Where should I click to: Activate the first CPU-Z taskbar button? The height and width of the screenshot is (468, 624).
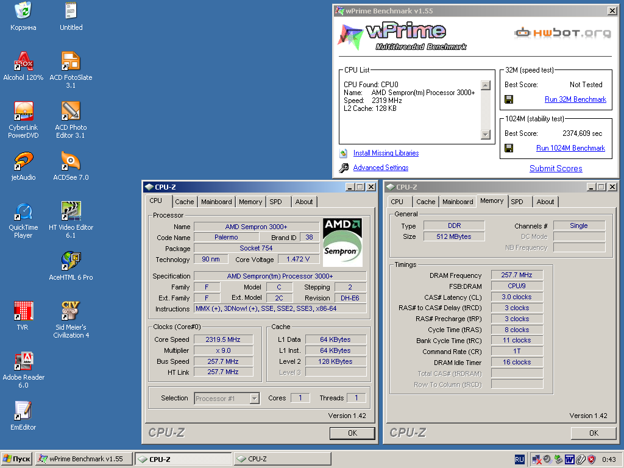[x=183, y=459]
